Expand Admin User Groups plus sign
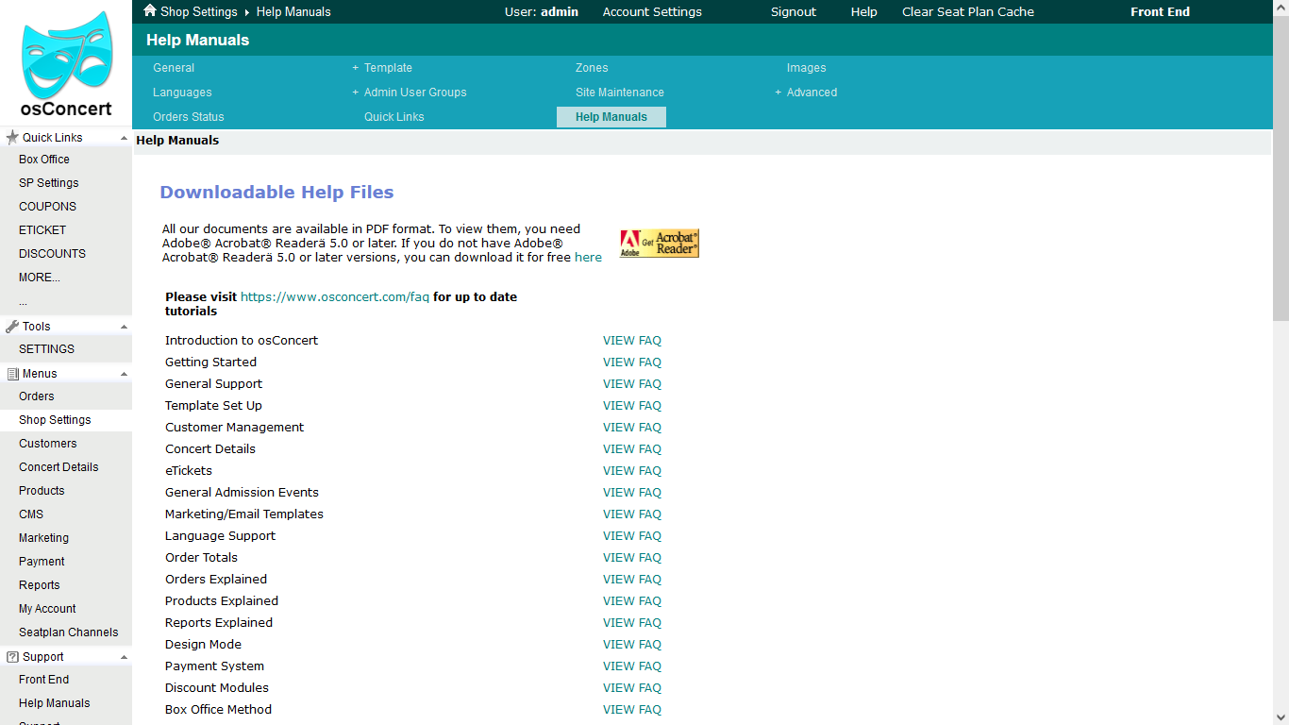The image size is (1289, 725). point(356,93)
